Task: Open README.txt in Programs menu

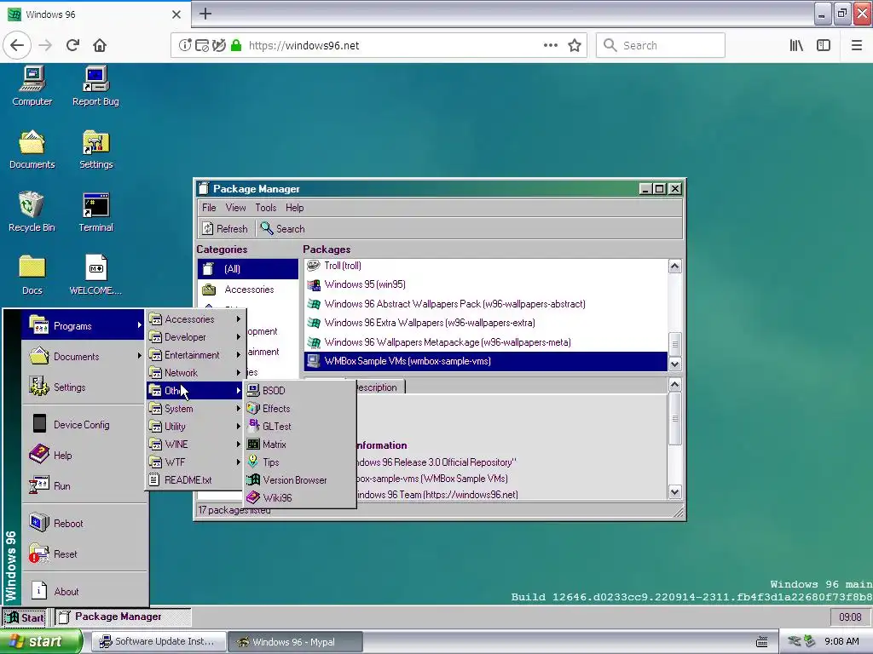Action: click(x=195, y=479)
